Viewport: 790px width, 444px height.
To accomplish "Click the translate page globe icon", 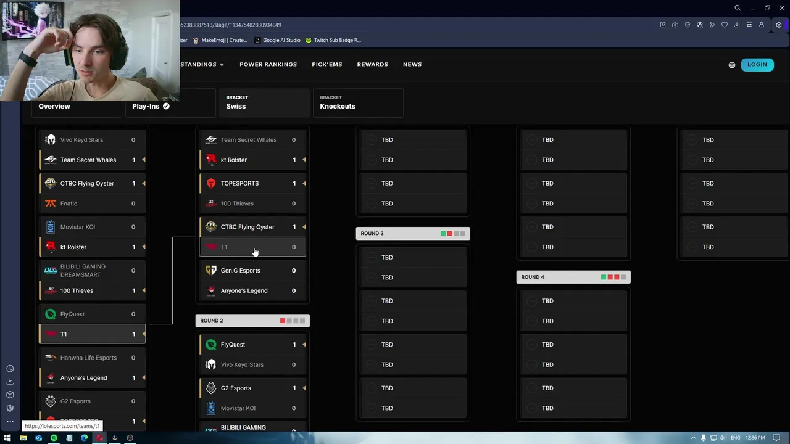I will click(x=700, y=25).
